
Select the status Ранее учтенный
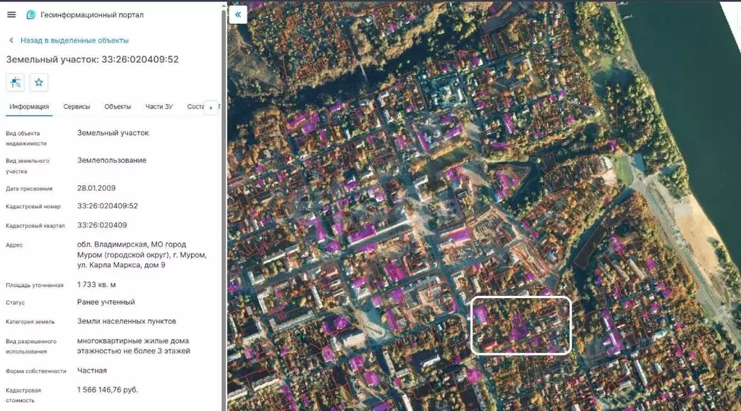click(x=106, y=302)
